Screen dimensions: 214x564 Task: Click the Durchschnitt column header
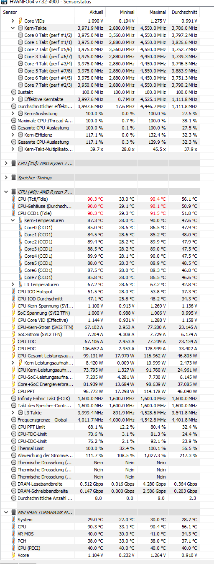click(184, 12)
